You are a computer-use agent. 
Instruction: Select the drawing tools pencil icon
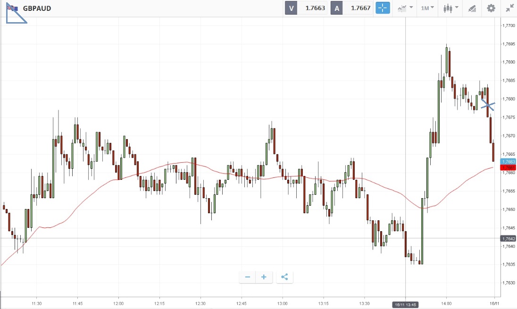472,8
